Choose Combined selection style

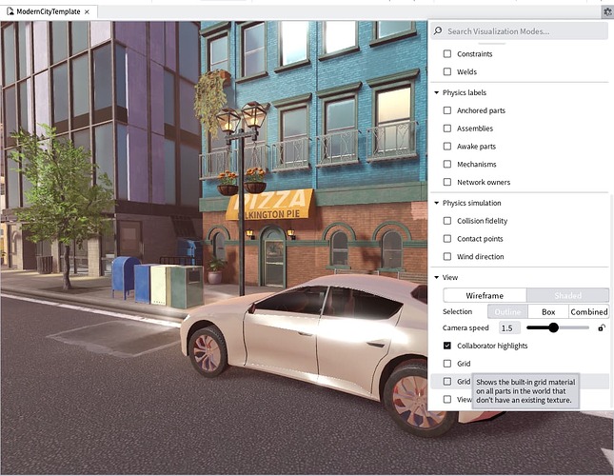click(588, 312)
